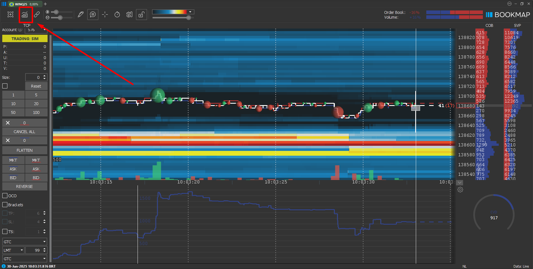Adjust the TS value stepper
Screen dimensions: 533x269
tap(44, 231)
